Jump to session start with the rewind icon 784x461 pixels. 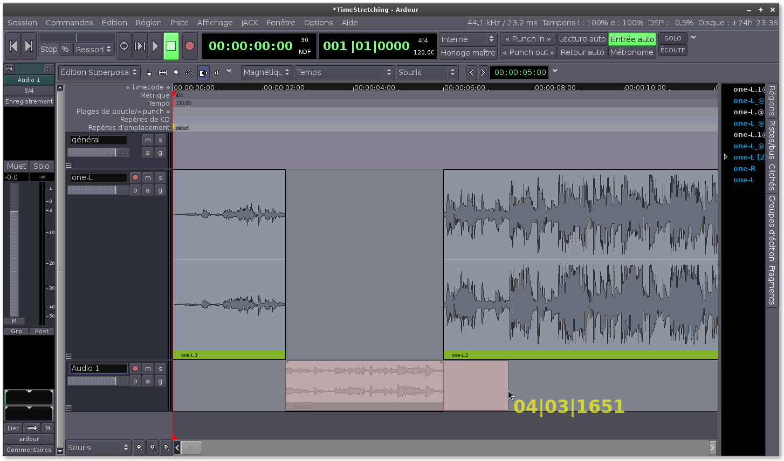(13, 46)
